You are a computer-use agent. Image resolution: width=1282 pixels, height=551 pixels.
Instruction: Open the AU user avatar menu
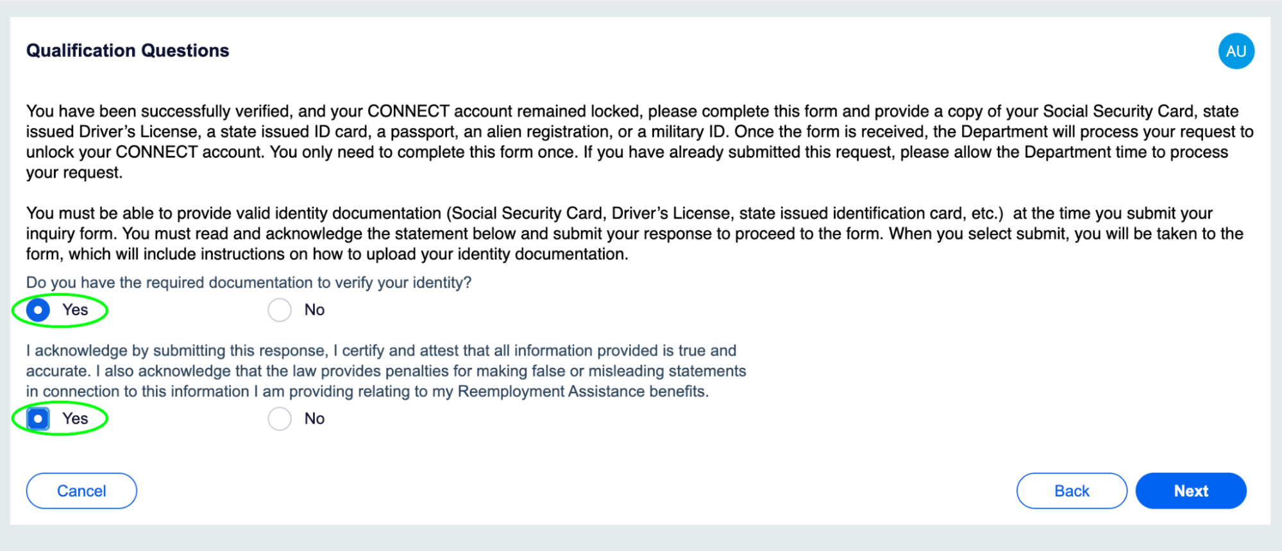1236,51
